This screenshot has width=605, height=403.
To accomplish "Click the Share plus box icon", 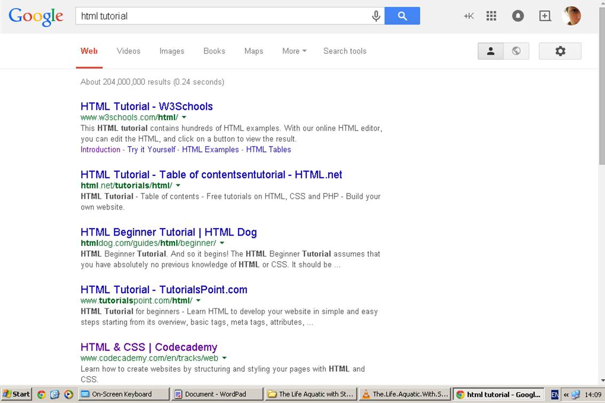I will point(545,16).
